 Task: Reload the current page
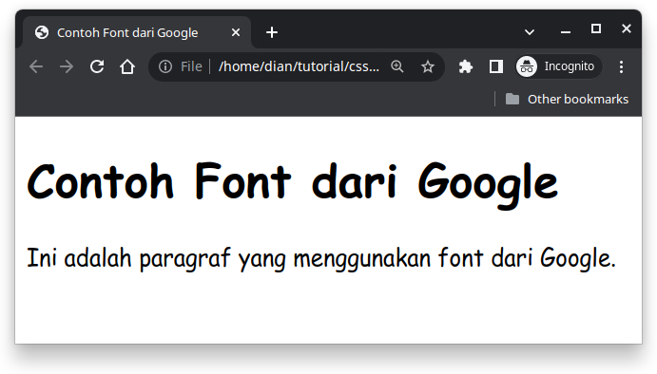click(x=97, y=66)
